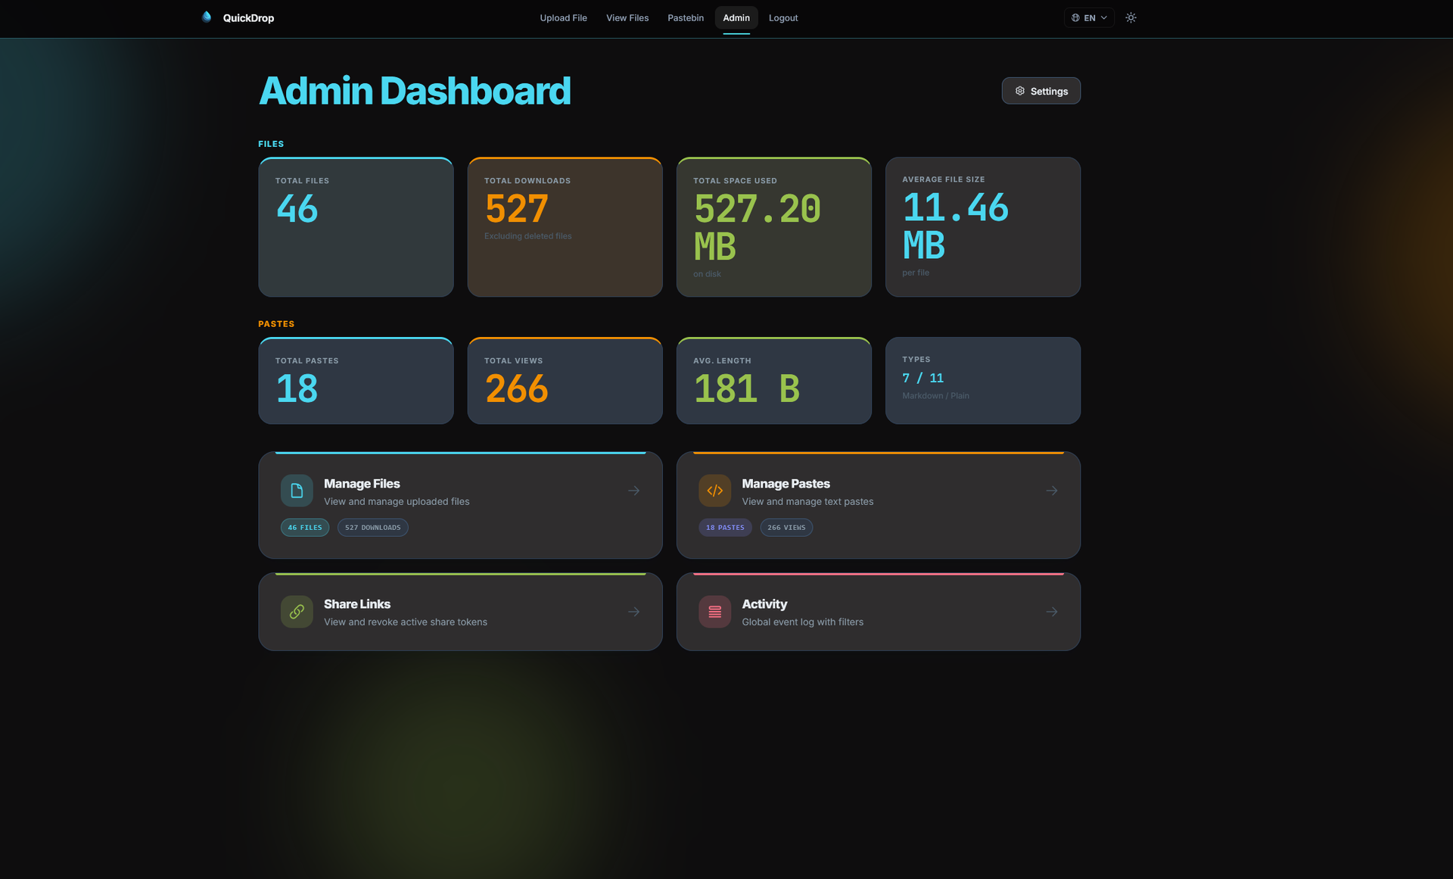Click the '181 B' average length value
The image size is (1453, 879).
pos(746,389)
